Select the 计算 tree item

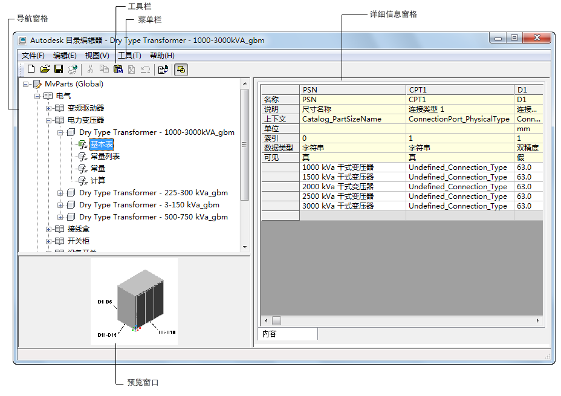98,181
